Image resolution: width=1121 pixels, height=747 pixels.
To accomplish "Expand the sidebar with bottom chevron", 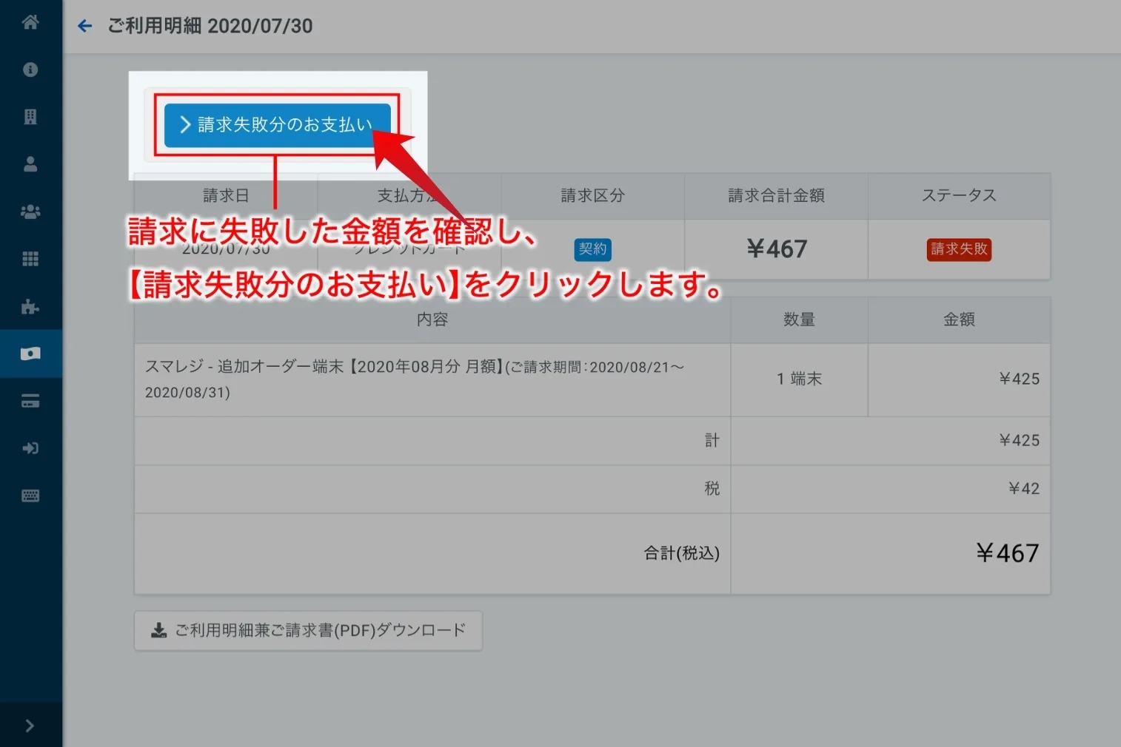I will pyautogui.click(x=30, y=726).
